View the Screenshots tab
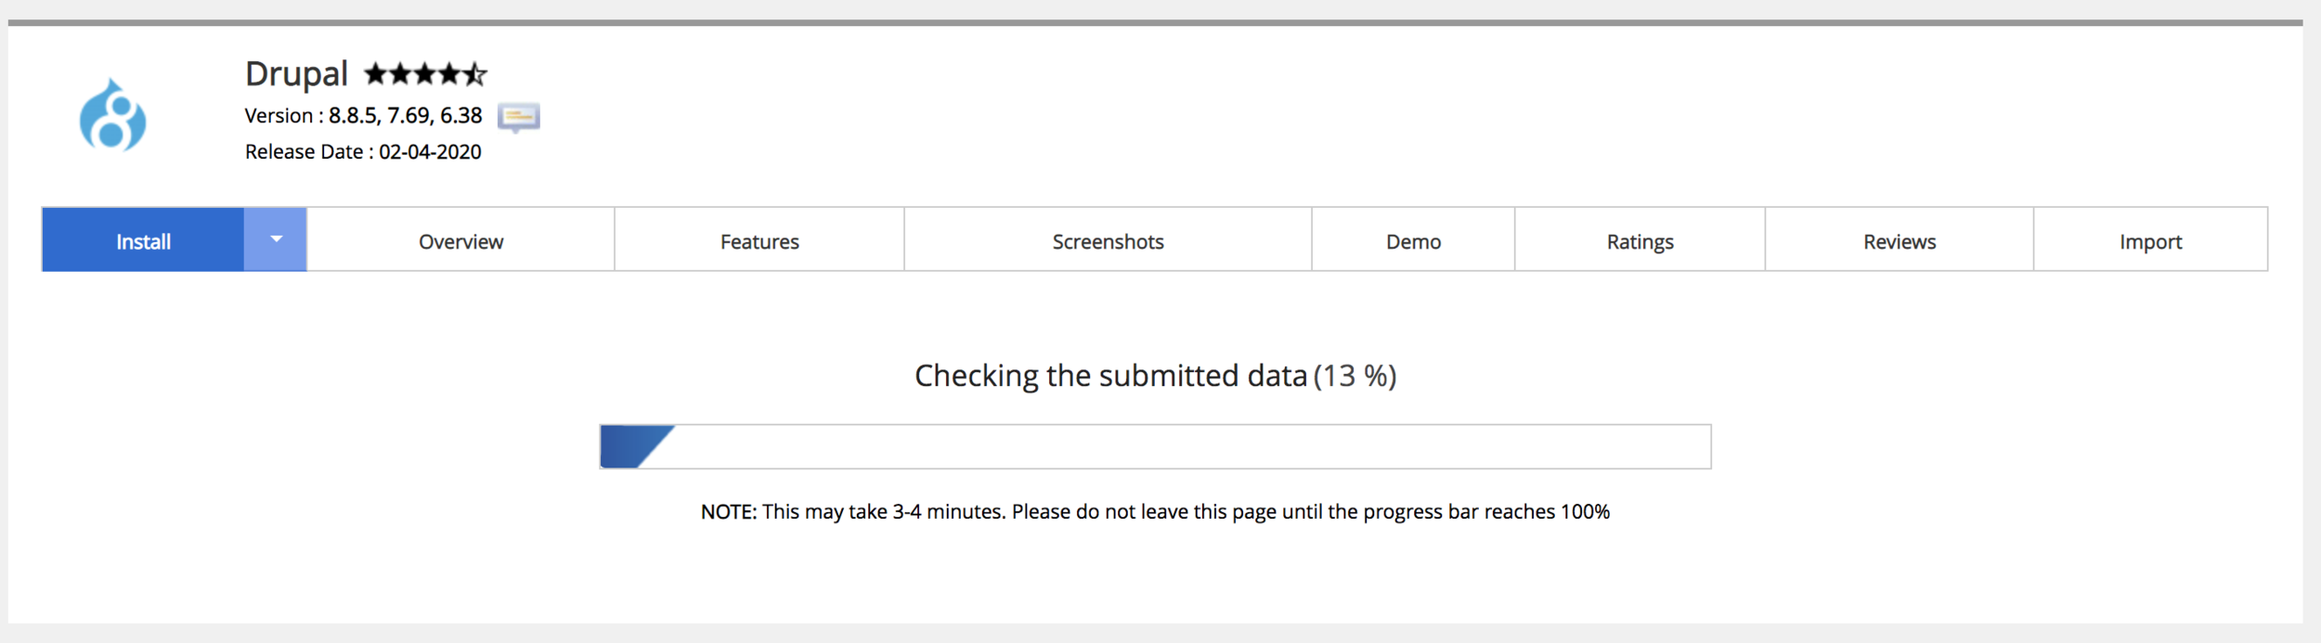 click(x=1108, y=240)
